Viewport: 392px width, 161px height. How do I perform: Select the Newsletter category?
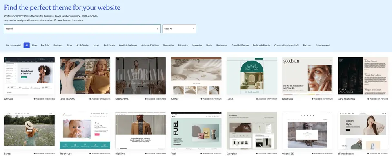(x=169, y=45)
